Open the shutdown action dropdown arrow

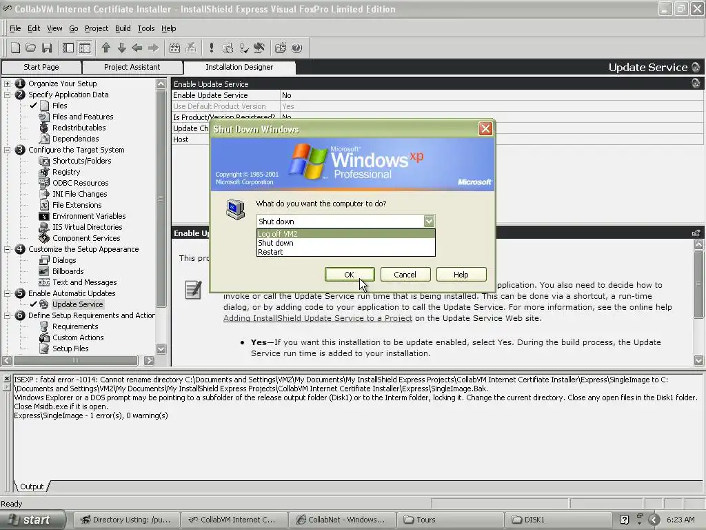429,221
